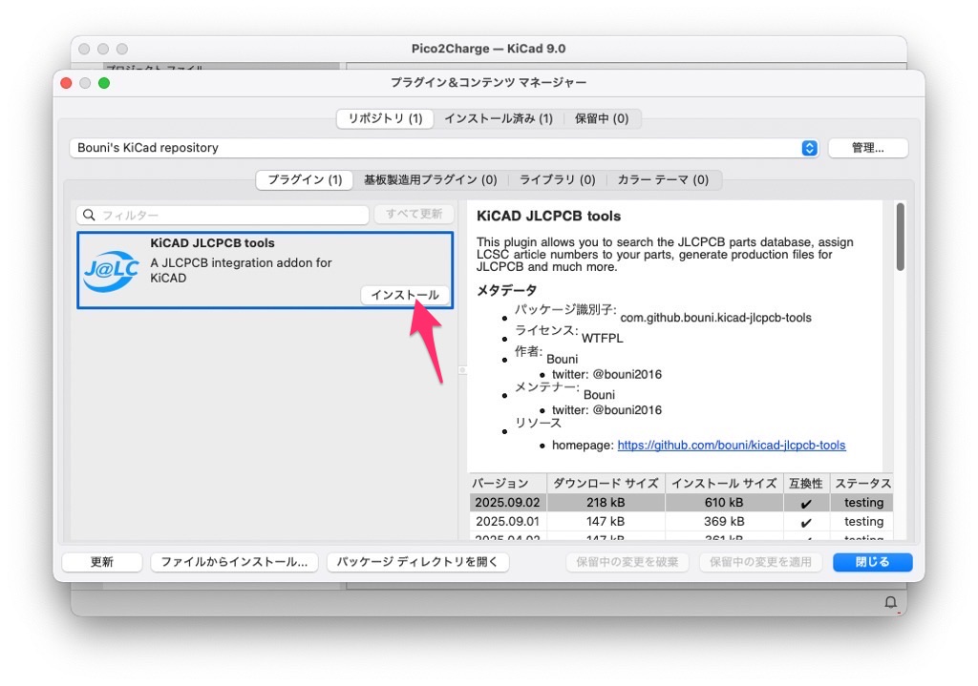Click the 管理... button

click(x=867, y=148)
